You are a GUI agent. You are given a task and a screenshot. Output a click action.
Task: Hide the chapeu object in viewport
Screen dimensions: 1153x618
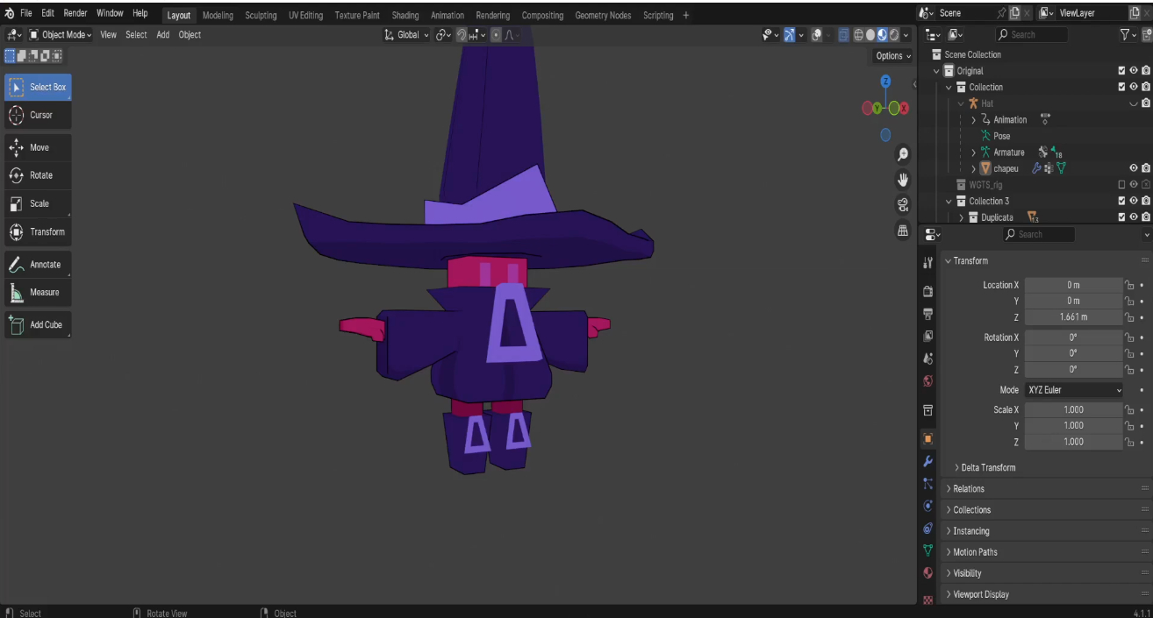pos(1134,168)
